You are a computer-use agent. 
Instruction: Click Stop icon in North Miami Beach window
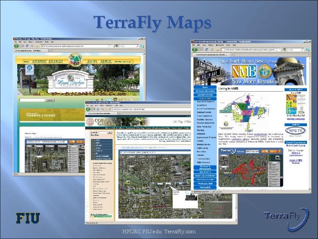212,50
